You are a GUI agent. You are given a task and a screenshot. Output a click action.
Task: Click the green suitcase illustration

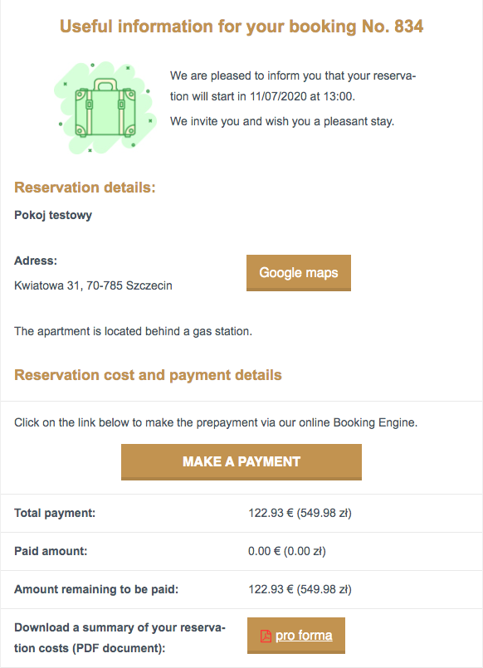[x=105, y=108]
